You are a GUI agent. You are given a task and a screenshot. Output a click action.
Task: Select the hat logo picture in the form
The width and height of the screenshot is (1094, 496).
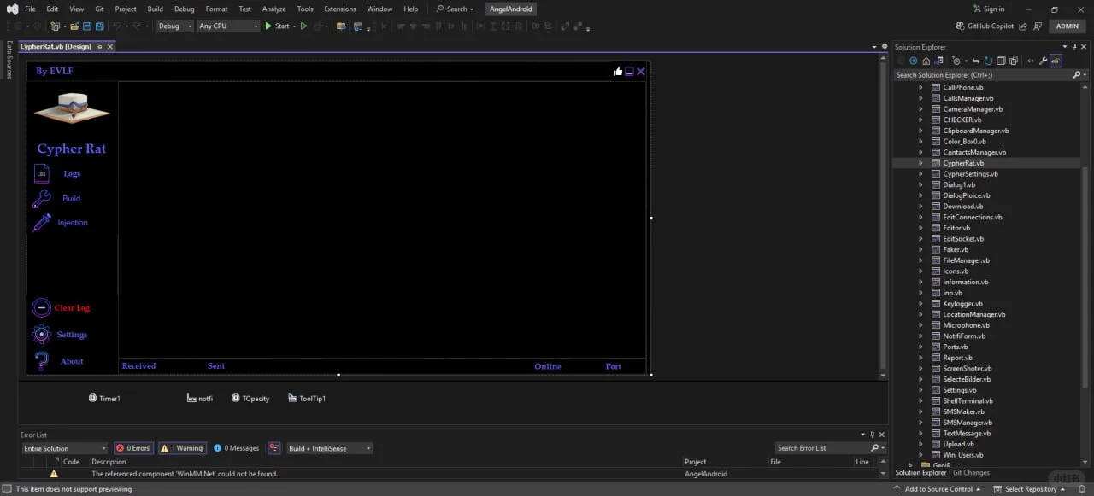(72, 108)
